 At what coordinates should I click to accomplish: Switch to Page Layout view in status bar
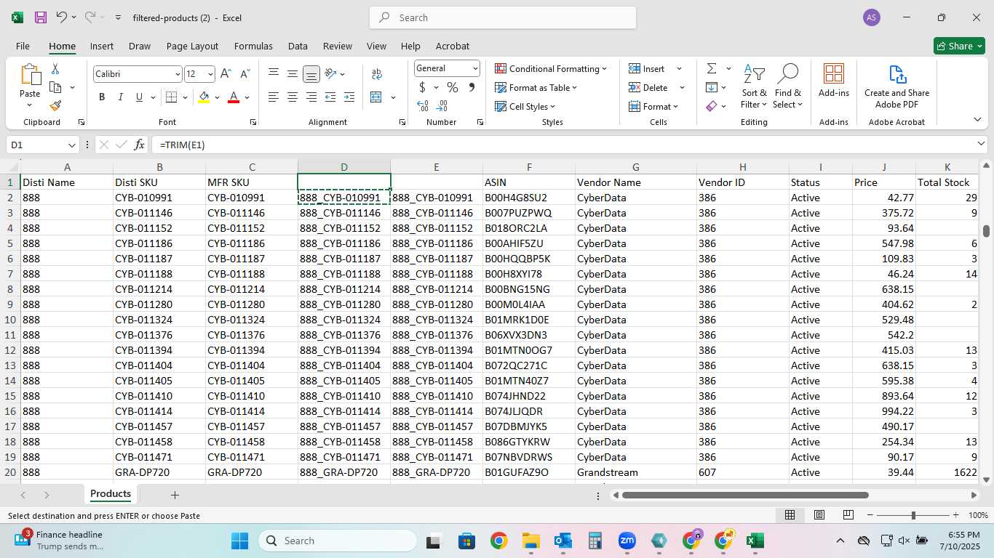coord(819,515)
